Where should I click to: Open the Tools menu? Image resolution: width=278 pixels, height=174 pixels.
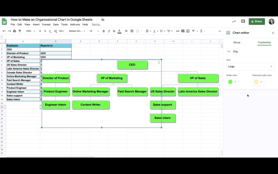pos(64,24)
